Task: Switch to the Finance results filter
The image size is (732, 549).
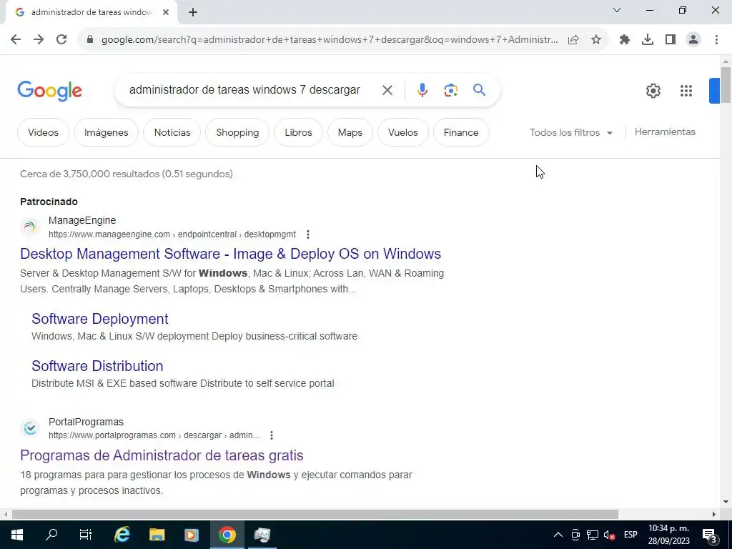Action: (x=461, y=132)
